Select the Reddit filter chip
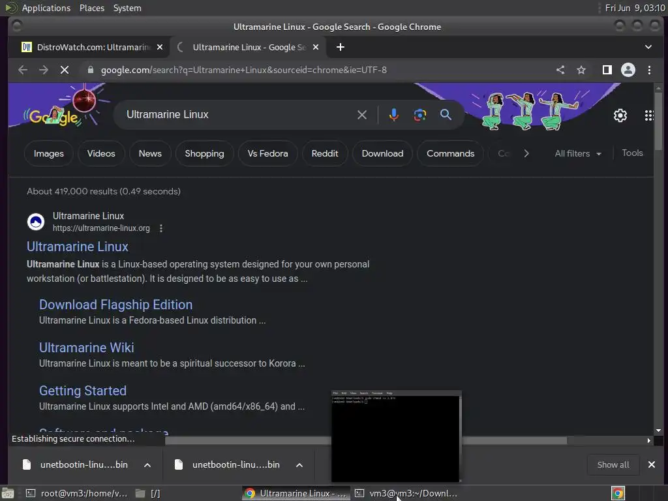 [325, 154]
